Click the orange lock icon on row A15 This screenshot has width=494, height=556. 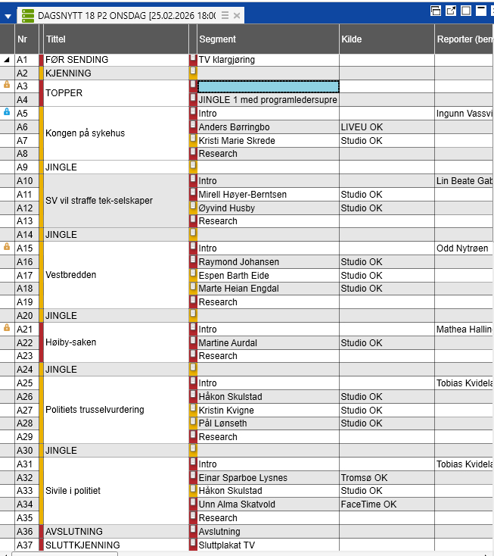[x=8, y=247]
